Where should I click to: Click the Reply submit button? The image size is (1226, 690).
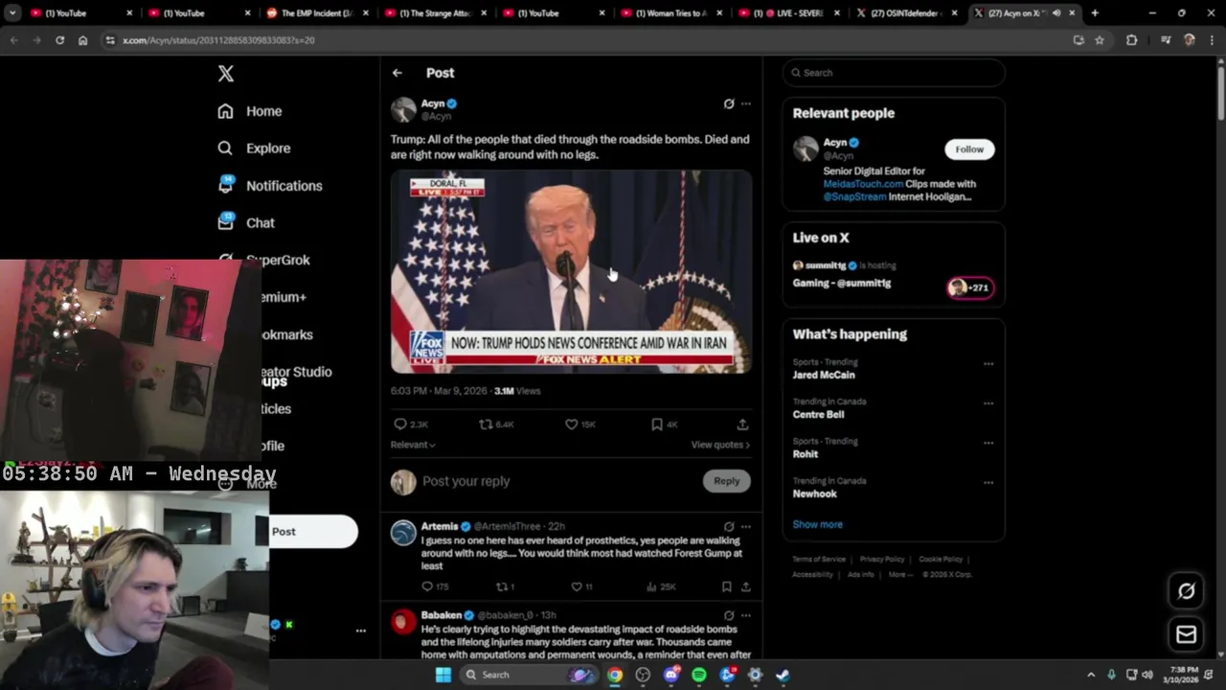[726, 481]
